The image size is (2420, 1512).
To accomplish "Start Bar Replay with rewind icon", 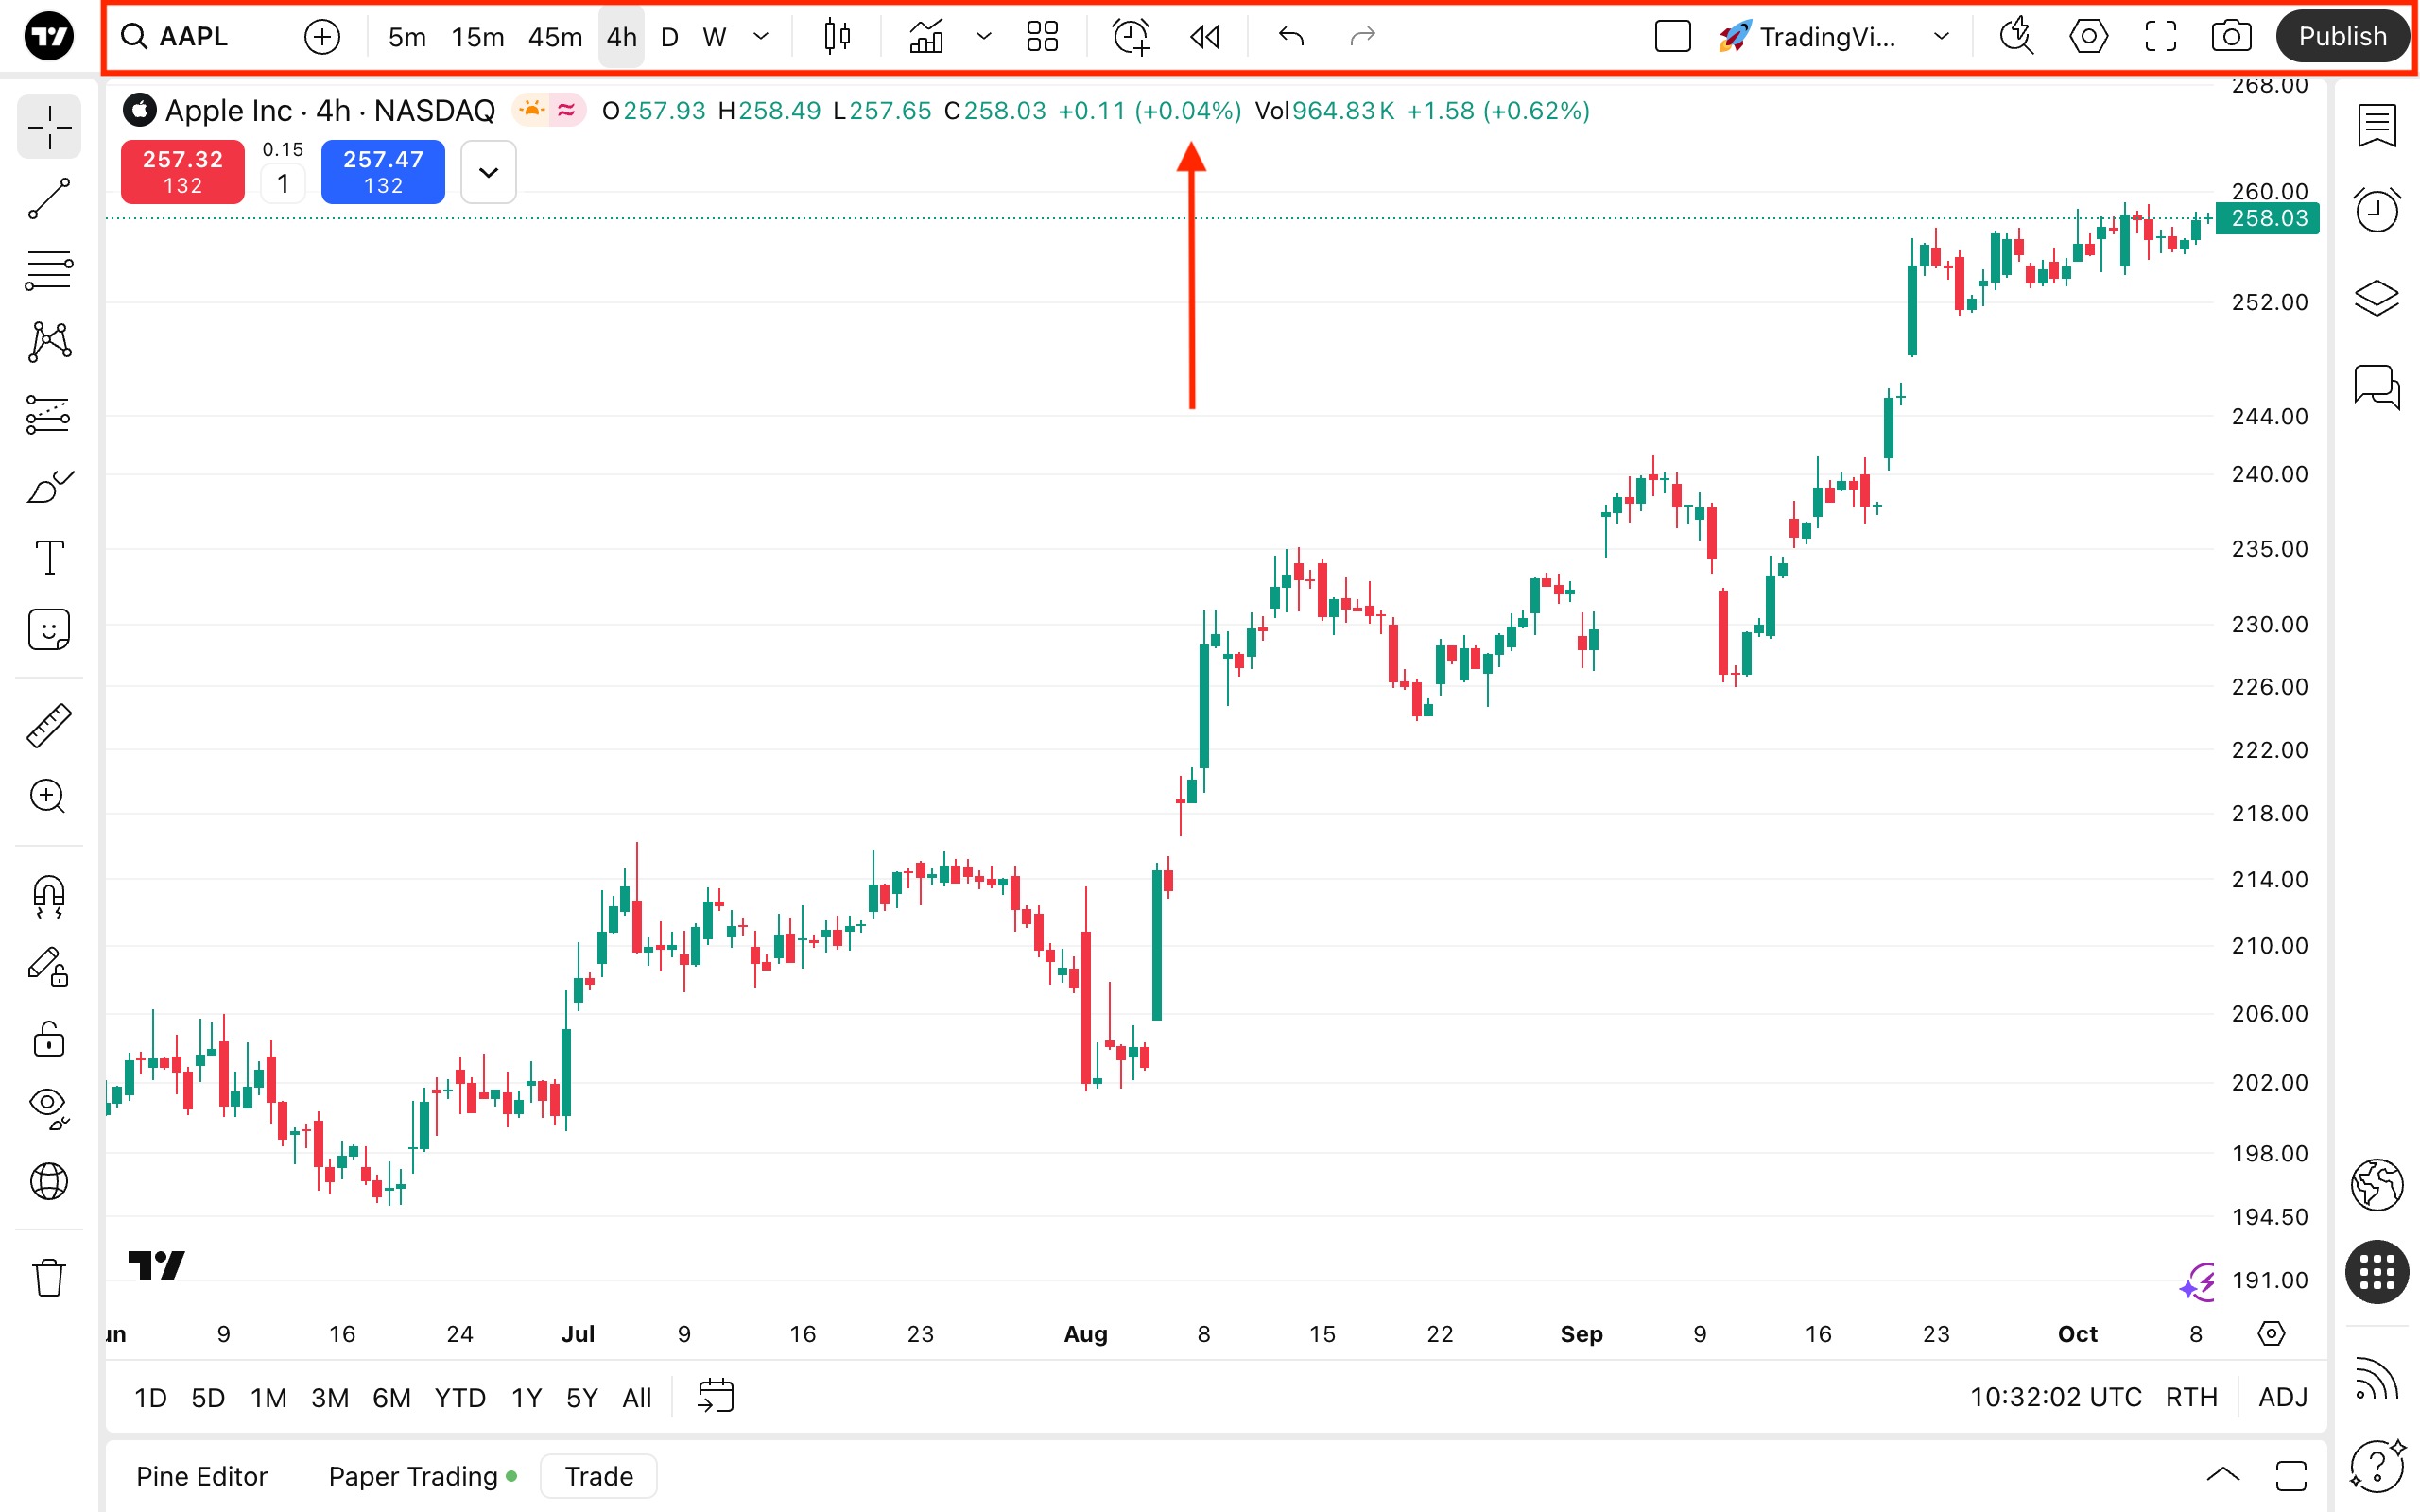I will coord(1205,37).
